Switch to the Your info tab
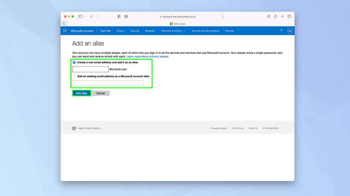The image size is (350, 196). pos(105,31)
